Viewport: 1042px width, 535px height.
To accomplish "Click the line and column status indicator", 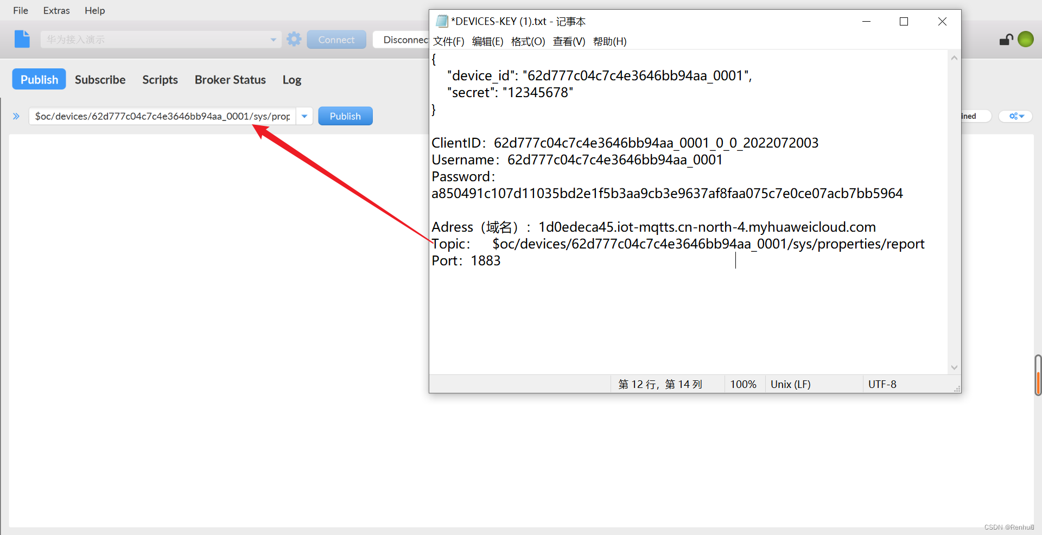I will (x=660, y=384).
